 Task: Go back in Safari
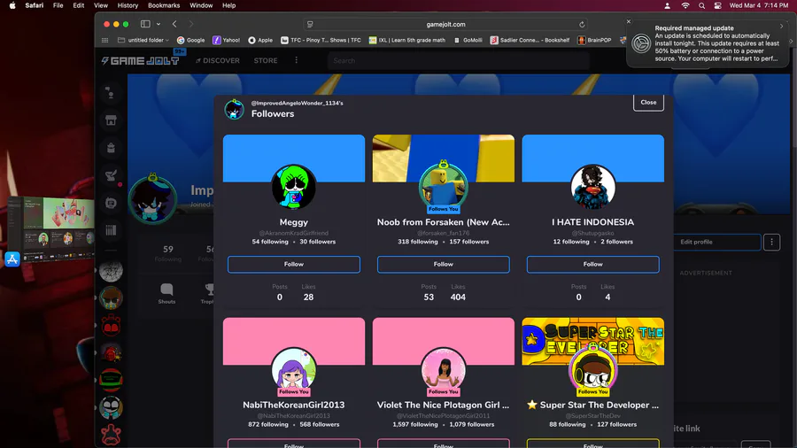pos(174,24)
